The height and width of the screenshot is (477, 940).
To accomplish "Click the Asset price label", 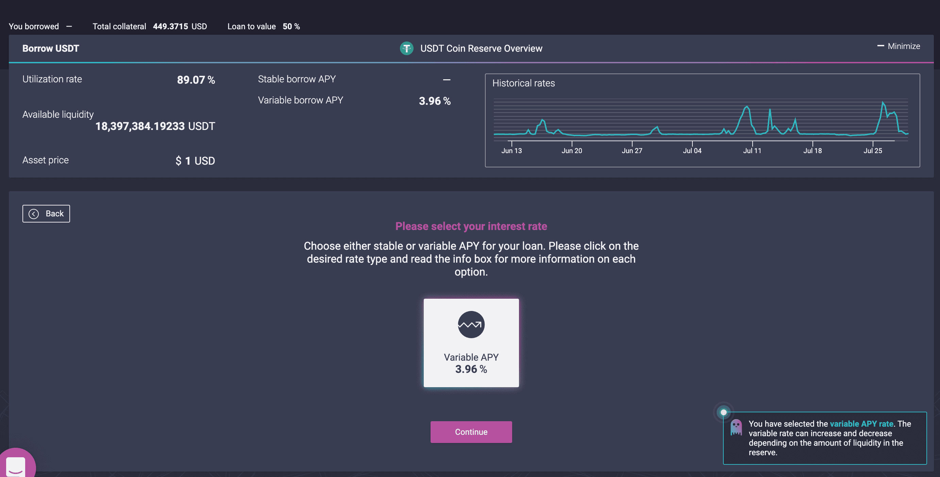I will [46, 160].
